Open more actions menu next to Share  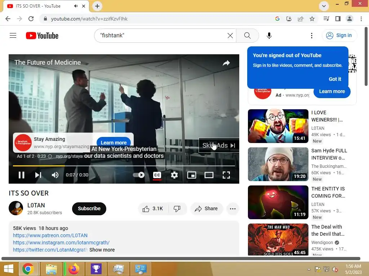point(232,209)
